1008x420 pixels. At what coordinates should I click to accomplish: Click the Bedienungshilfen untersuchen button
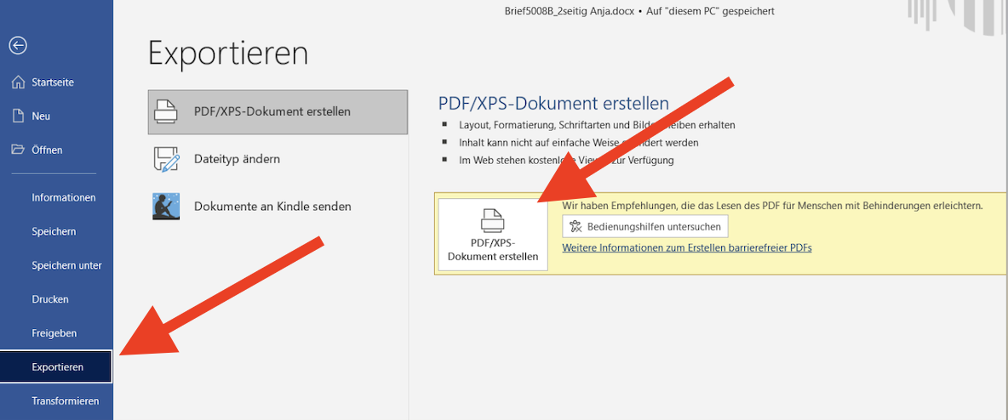645,227
